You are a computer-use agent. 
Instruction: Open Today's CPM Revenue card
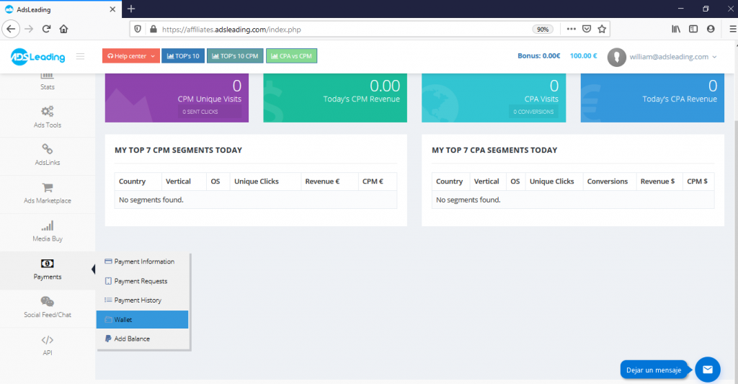[x=335, y=98]
